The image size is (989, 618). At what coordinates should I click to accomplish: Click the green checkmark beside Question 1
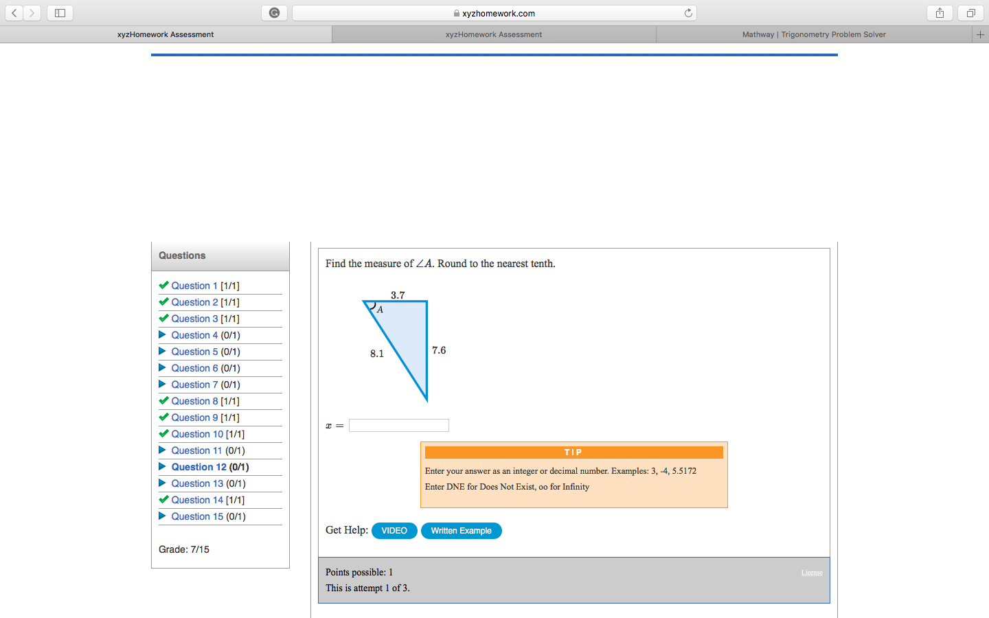(163, 285)
